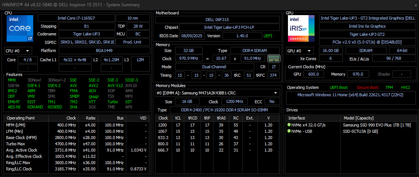Select the 666.7 clock timing row
Viewport: 419px width, 177px height.
pos(217,150)
